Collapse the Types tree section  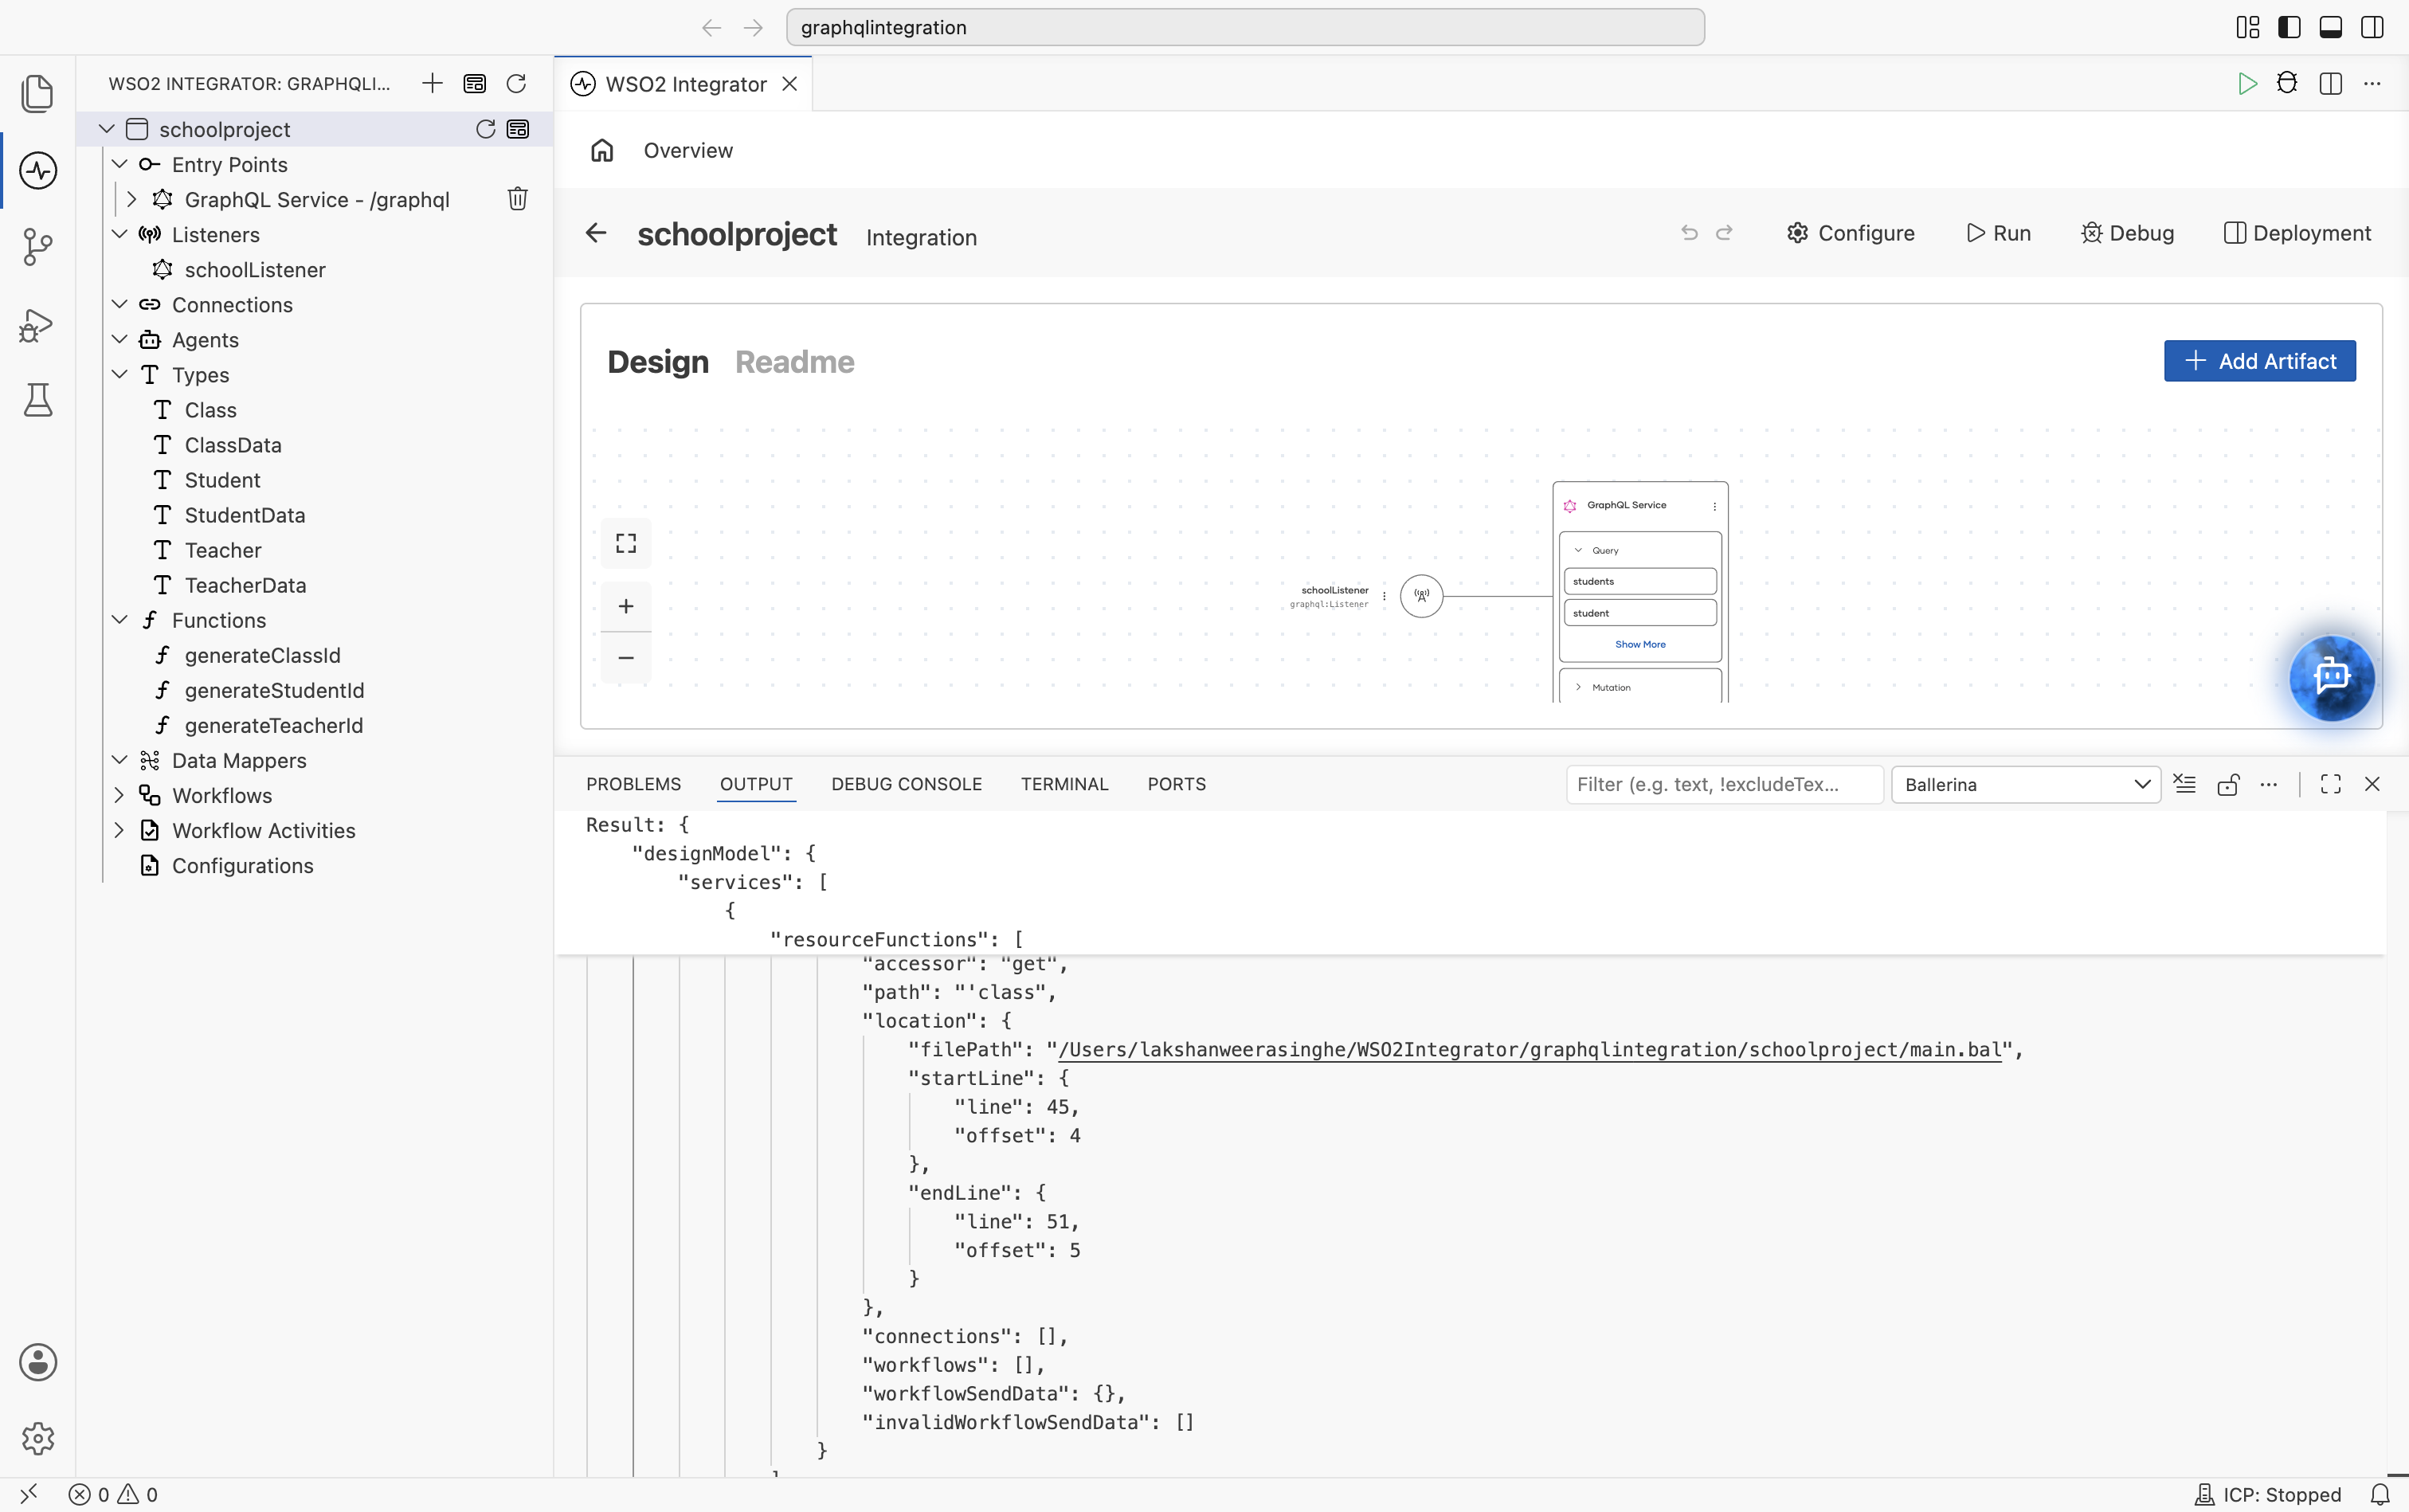tap(119, 374)
